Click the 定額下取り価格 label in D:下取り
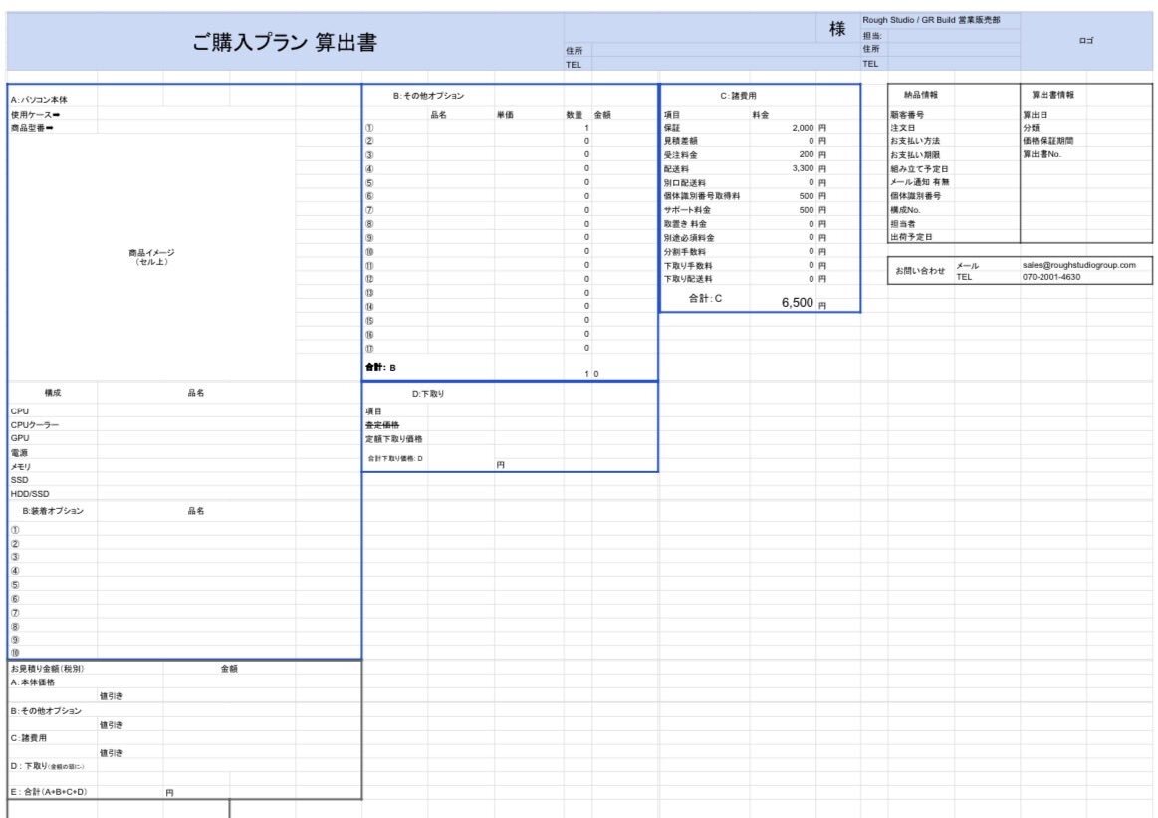Viewport: 1158px width, 818px height. click(x=394, y=438)
